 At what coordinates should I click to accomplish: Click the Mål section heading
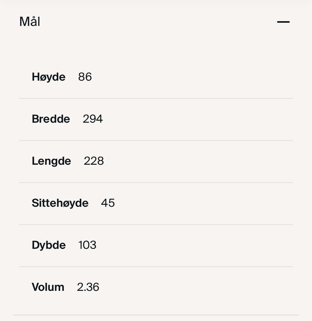coord(30,22)
